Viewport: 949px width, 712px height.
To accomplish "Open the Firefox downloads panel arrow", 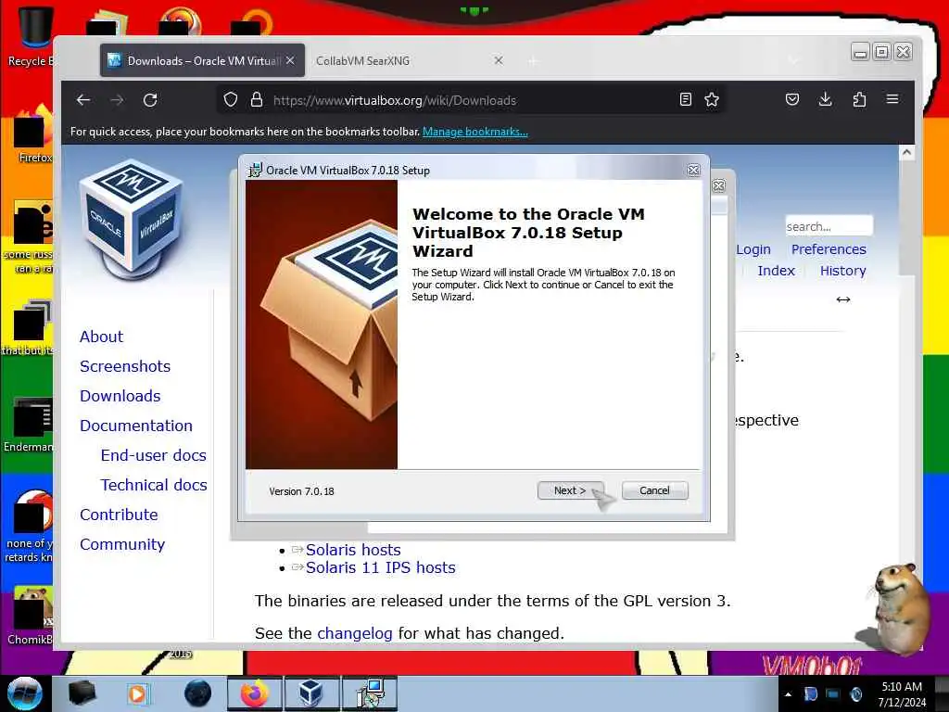I will pyautogui.click(x=826, y=99).
